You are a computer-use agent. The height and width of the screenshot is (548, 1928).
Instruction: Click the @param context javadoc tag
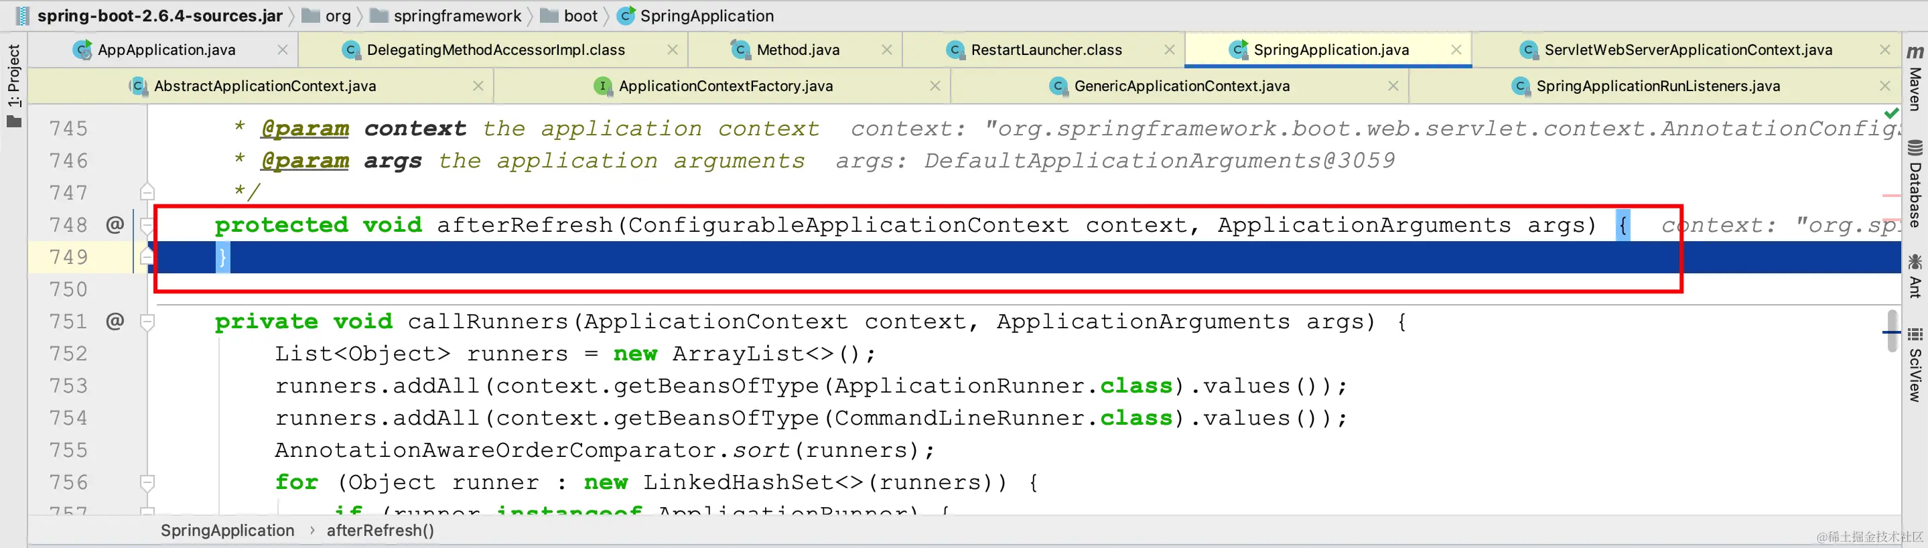pyautogui.click(x=363, y=129)
